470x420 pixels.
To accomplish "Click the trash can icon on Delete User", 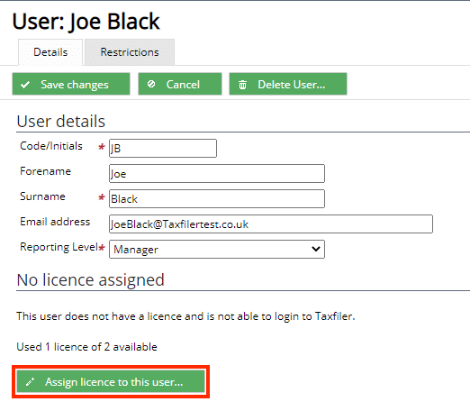I will [242, 85].
